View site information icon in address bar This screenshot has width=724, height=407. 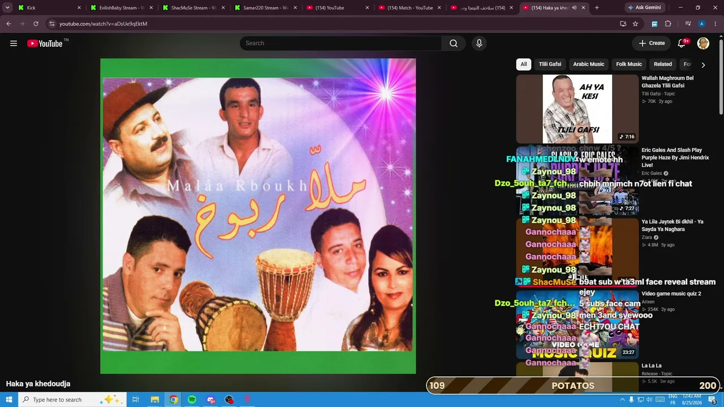52,24
